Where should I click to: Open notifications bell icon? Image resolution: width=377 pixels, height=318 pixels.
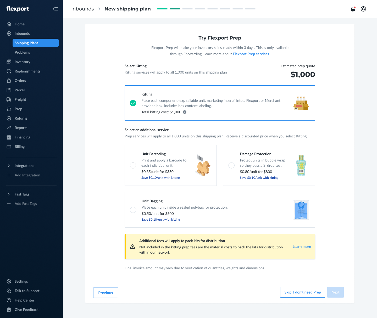353,9
